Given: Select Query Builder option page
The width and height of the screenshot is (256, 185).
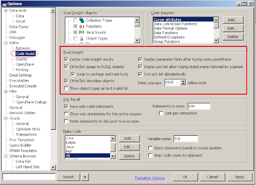Looking at the screenshot, I should pyautogui.click(x=20, y=145).
